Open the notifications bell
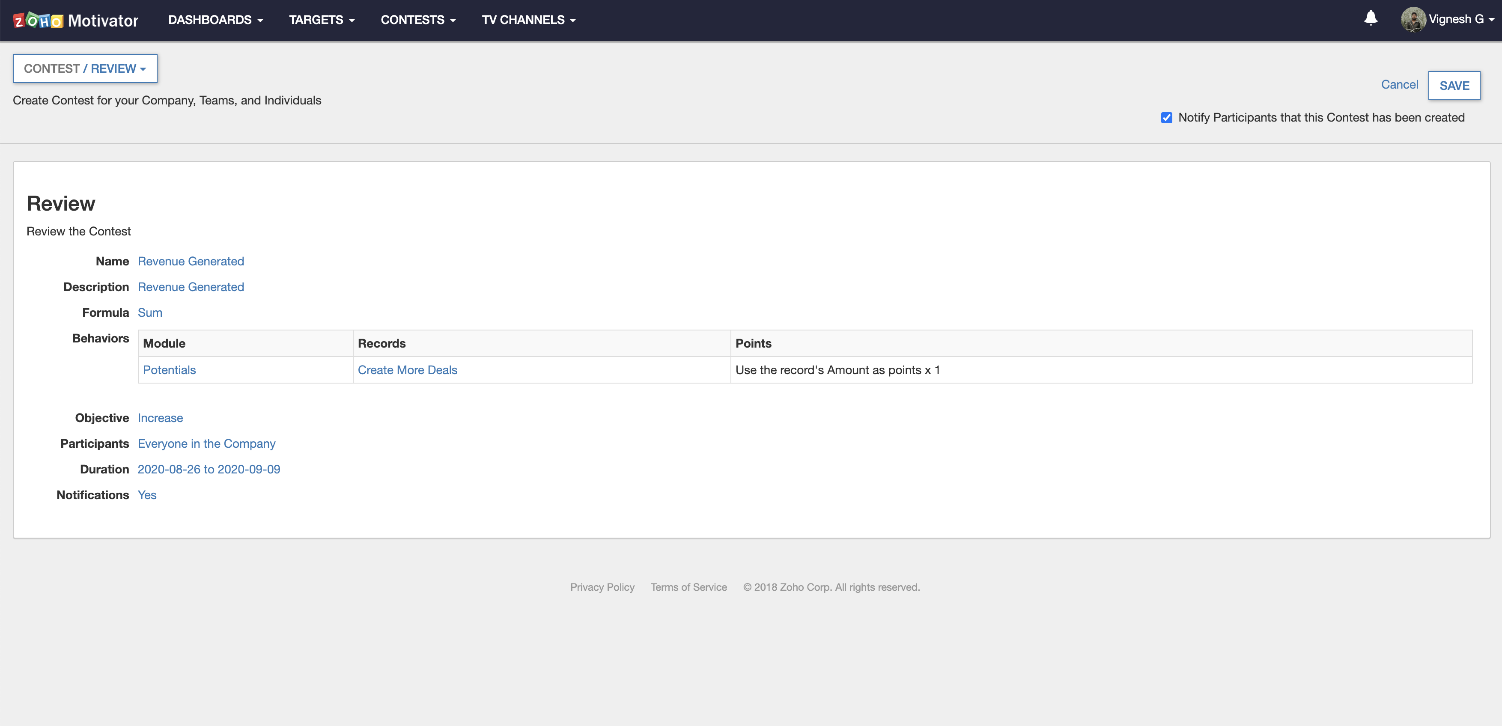 pos(1371,19)
